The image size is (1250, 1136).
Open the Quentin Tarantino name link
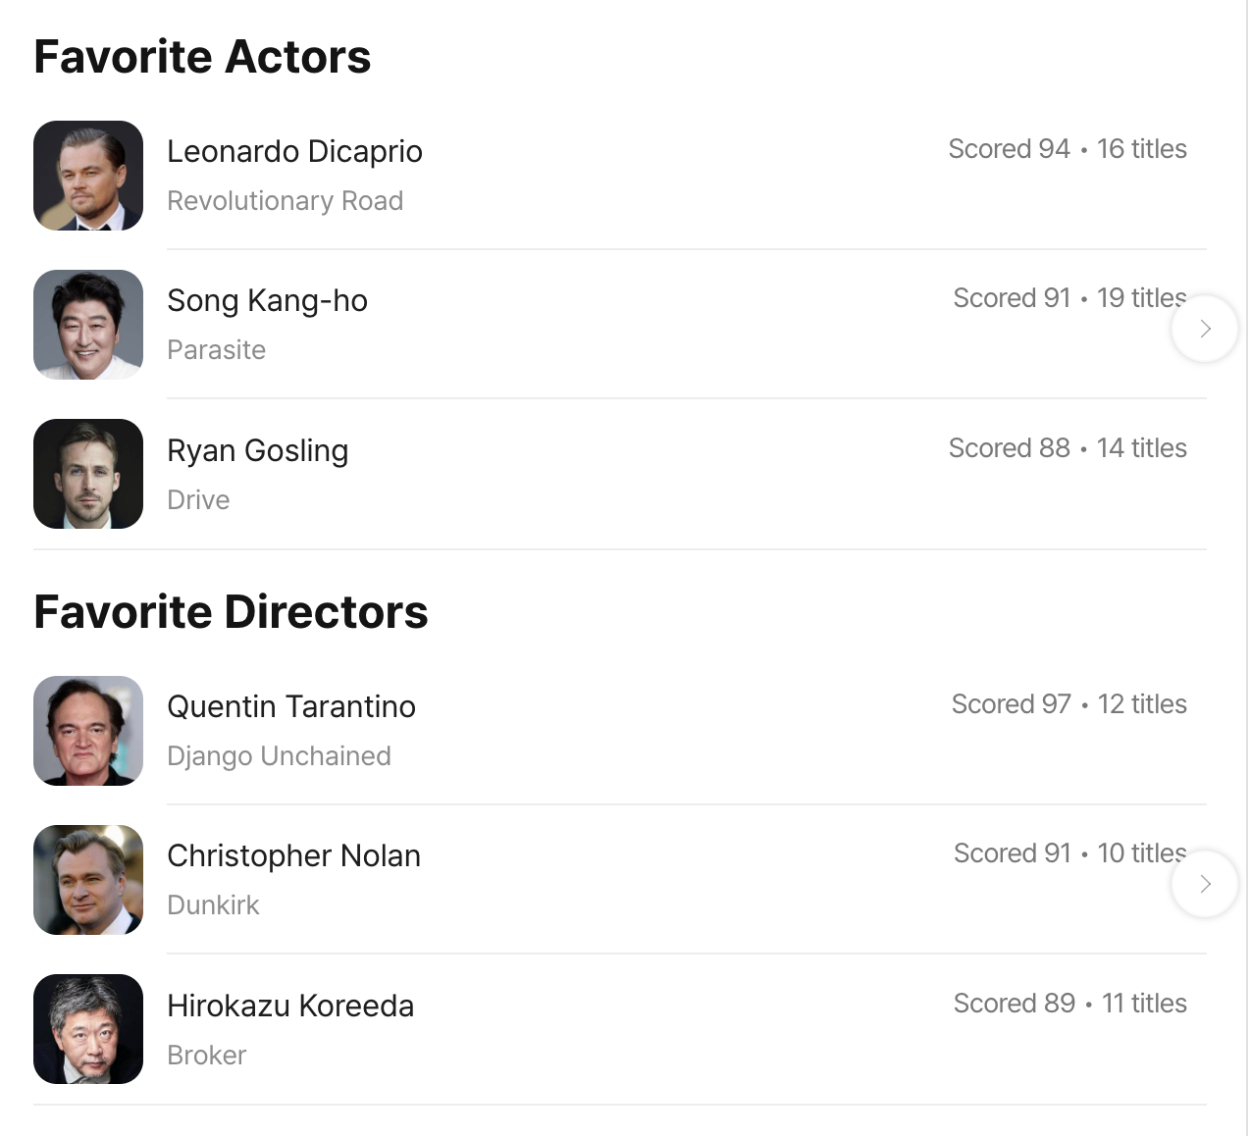click(x=290, y=707)
